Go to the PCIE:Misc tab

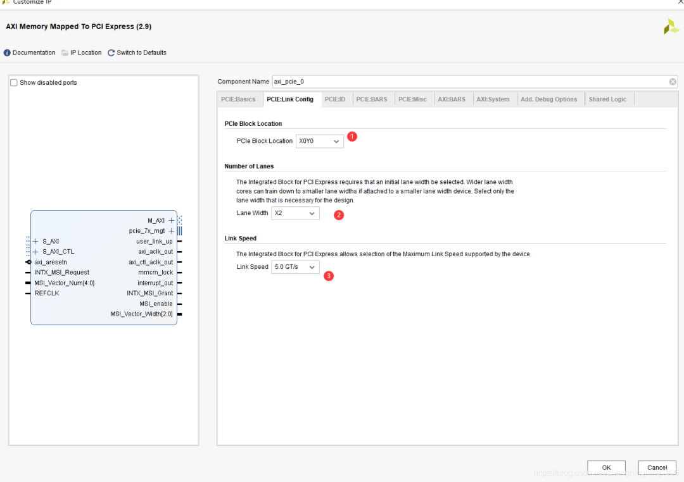click(412, 99)
